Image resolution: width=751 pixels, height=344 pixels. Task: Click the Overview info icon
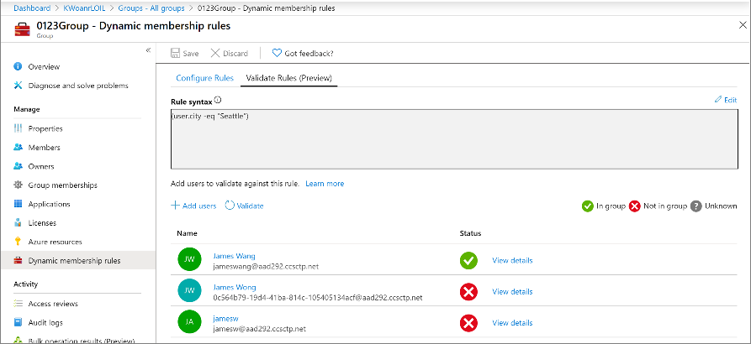tap(19, 66)
